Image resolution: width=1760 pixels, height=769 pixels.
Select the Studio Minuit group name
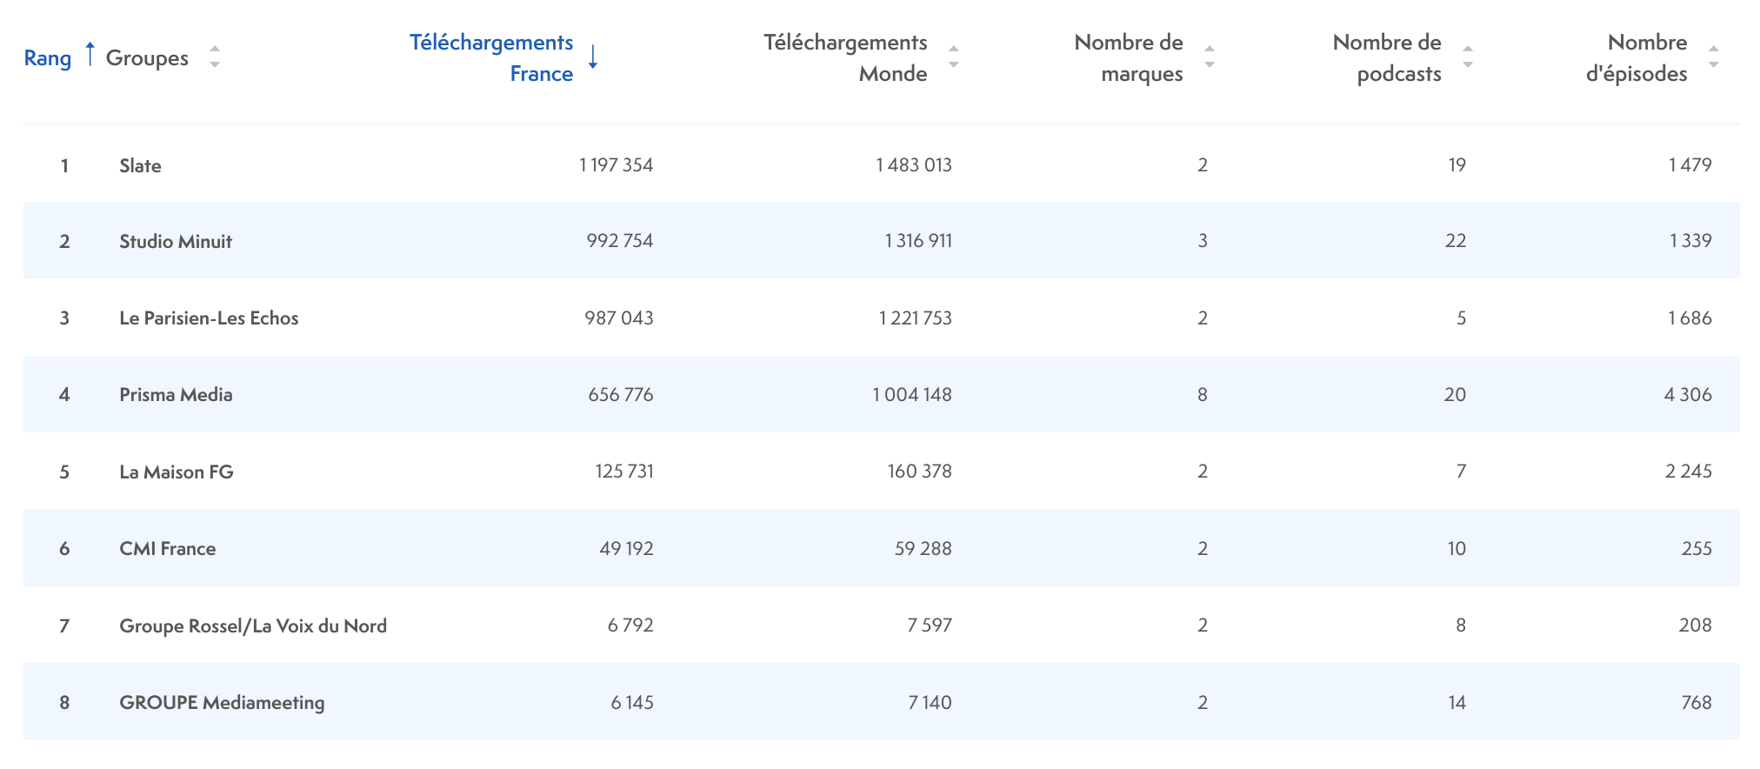tap(176, 241)
